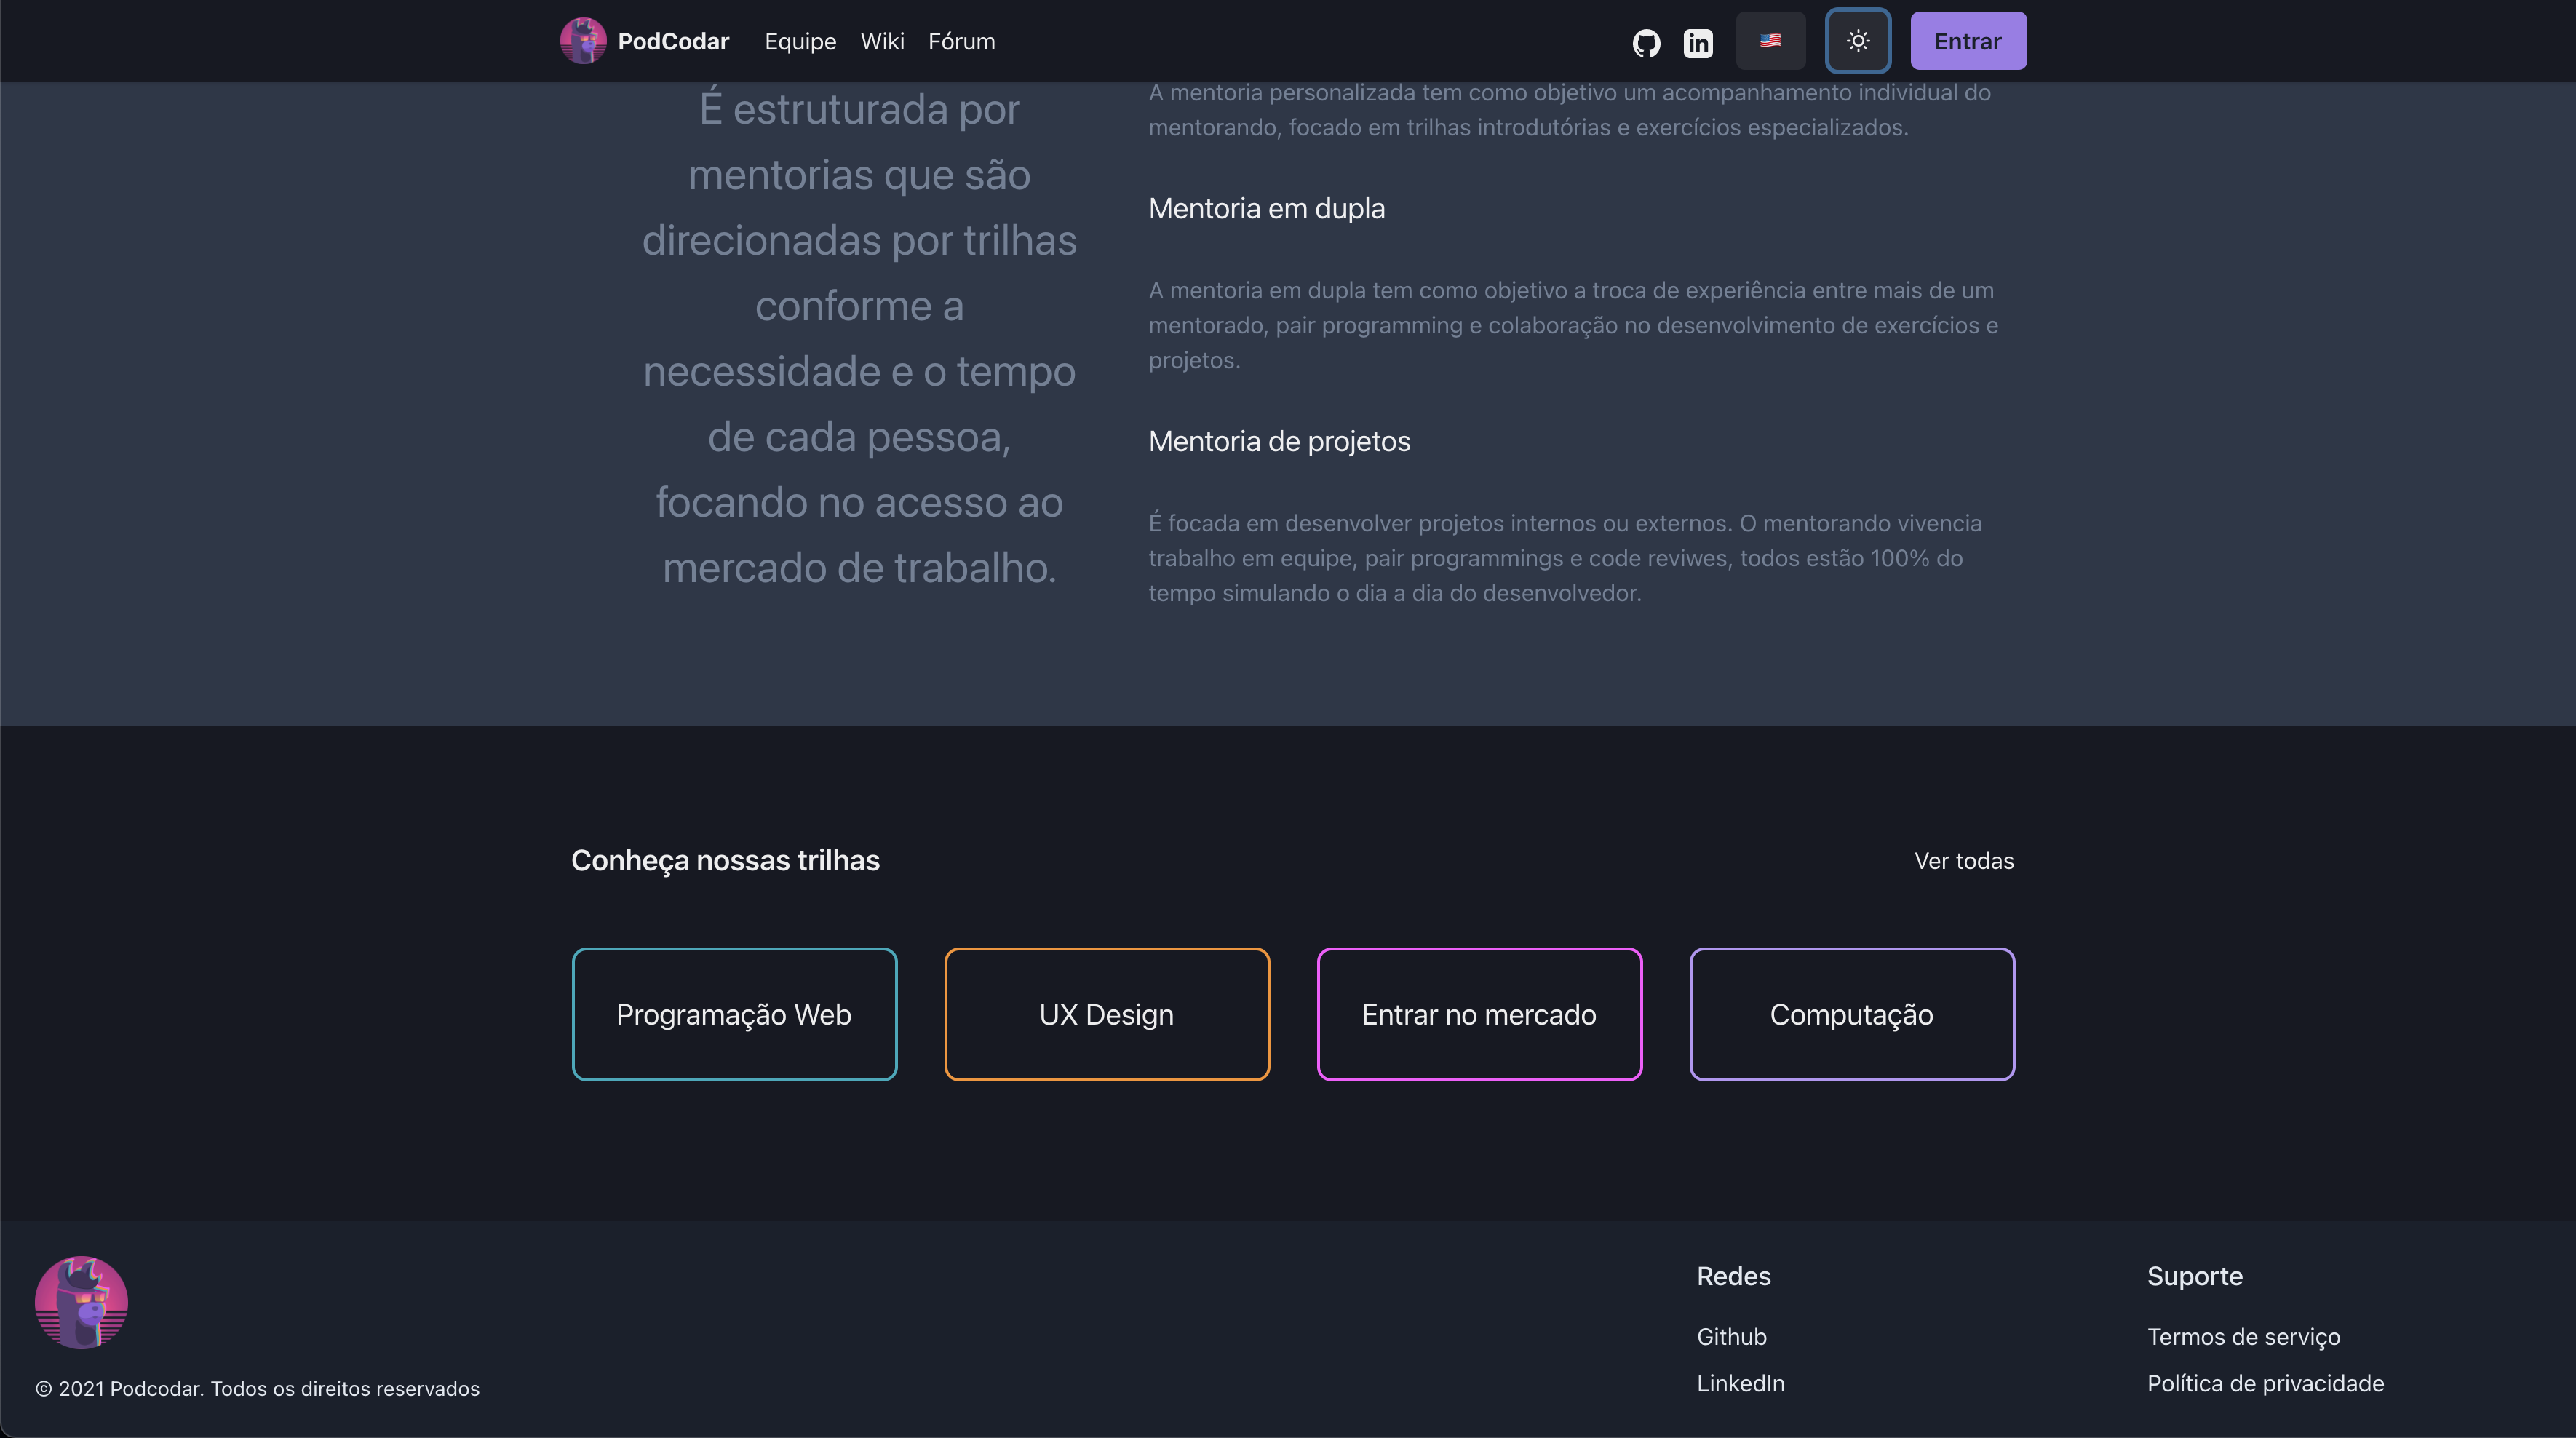
Task: Click the PodCodar llama logo in navbar
Action: 583,41
